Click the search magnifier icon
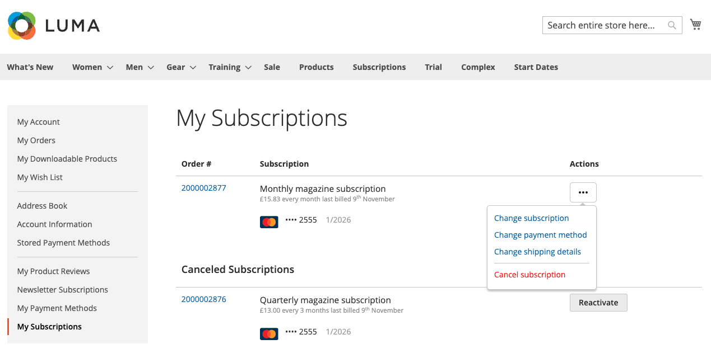The width and height of the screenshot is (711, 358). 672,25
